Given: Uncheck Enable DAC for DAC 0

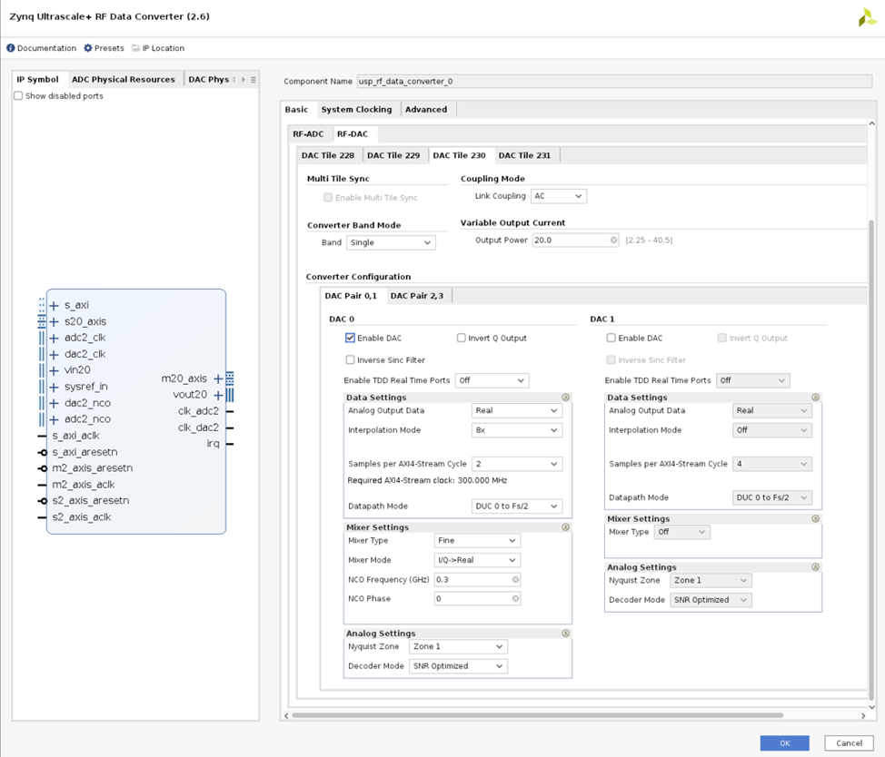Looking at the screenshot, I should coord(350,338).
